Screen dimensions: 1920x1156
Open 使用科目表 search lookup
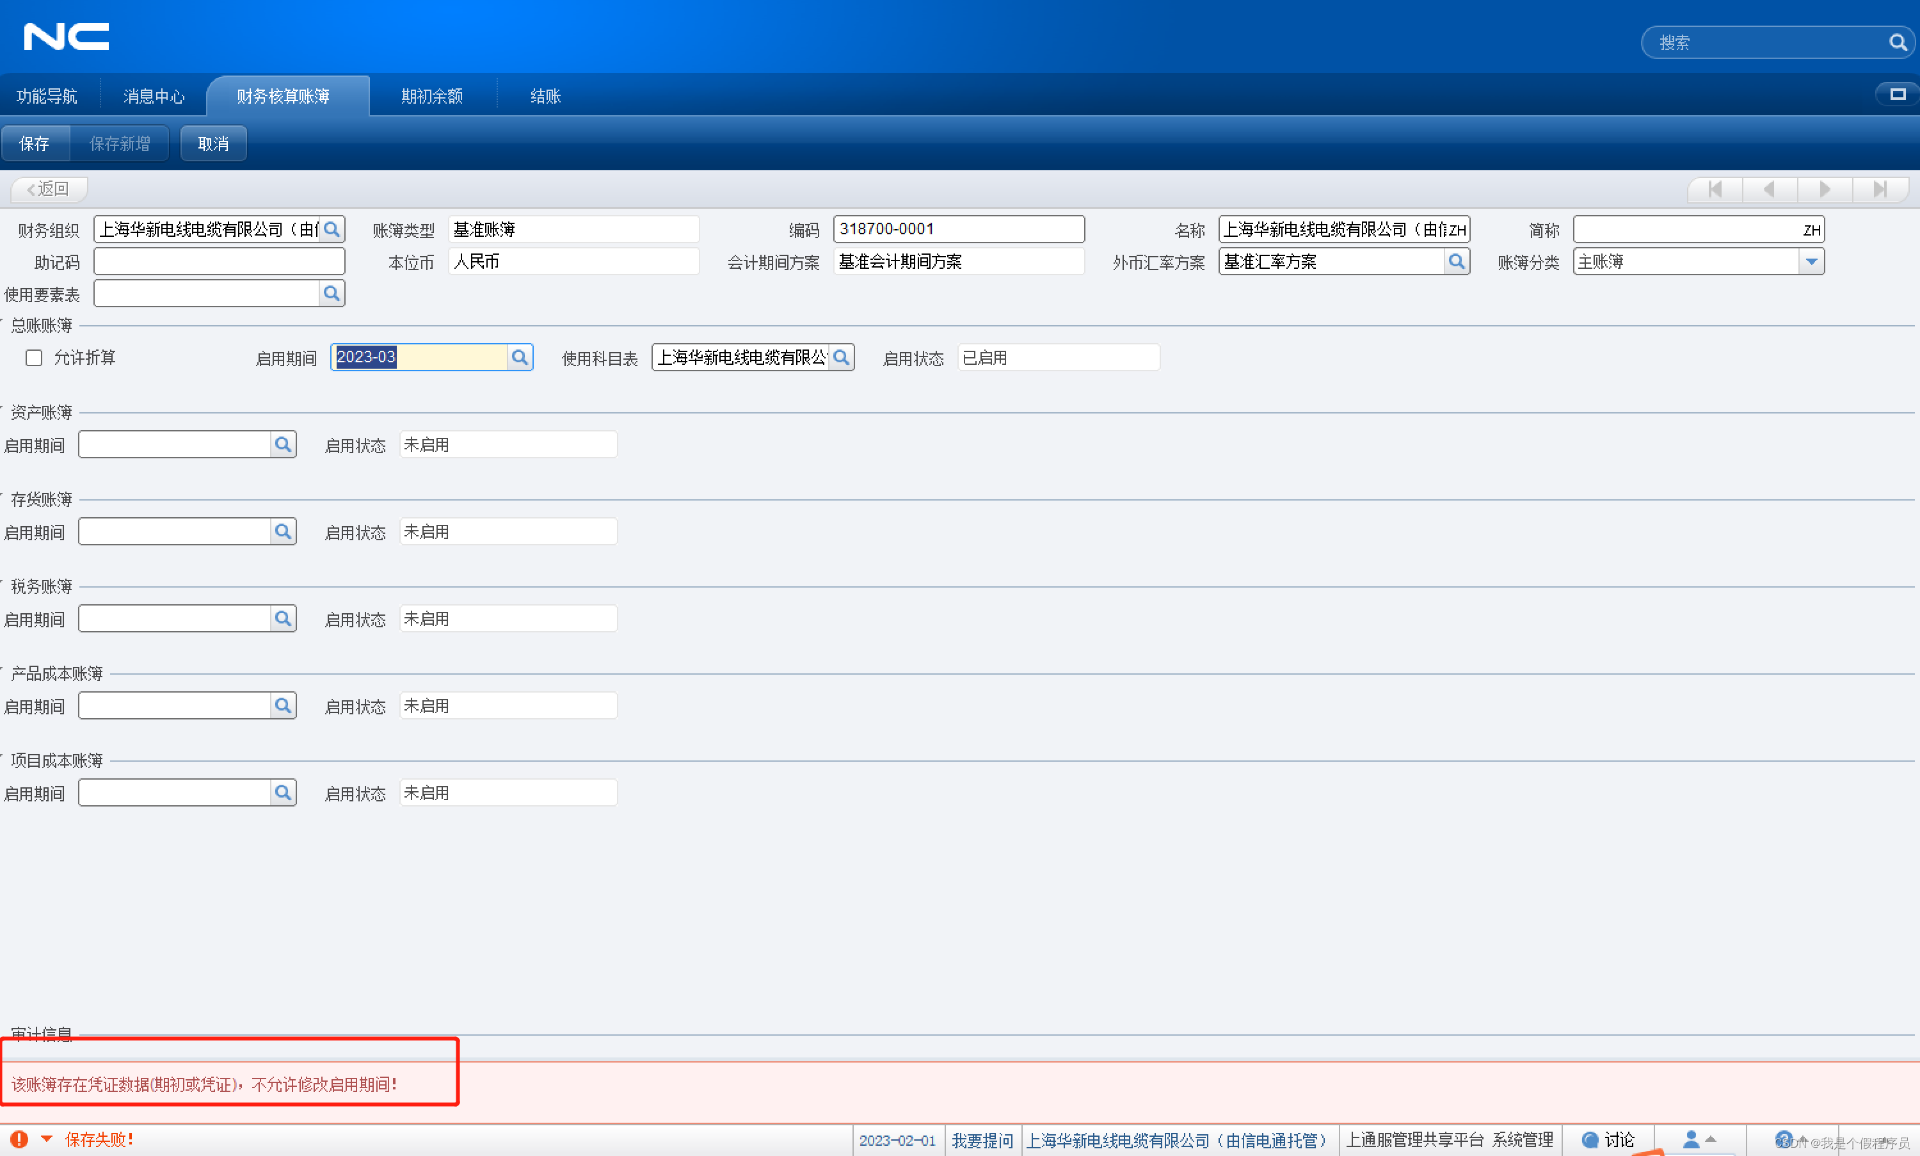tap(841, 358)
